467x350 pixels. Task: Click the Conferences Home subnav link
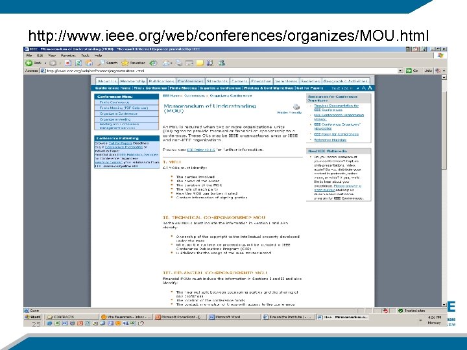tap(113, 88)
